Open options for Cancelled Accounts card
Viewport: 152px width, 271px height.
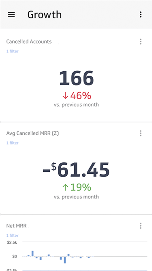(141, 41)
